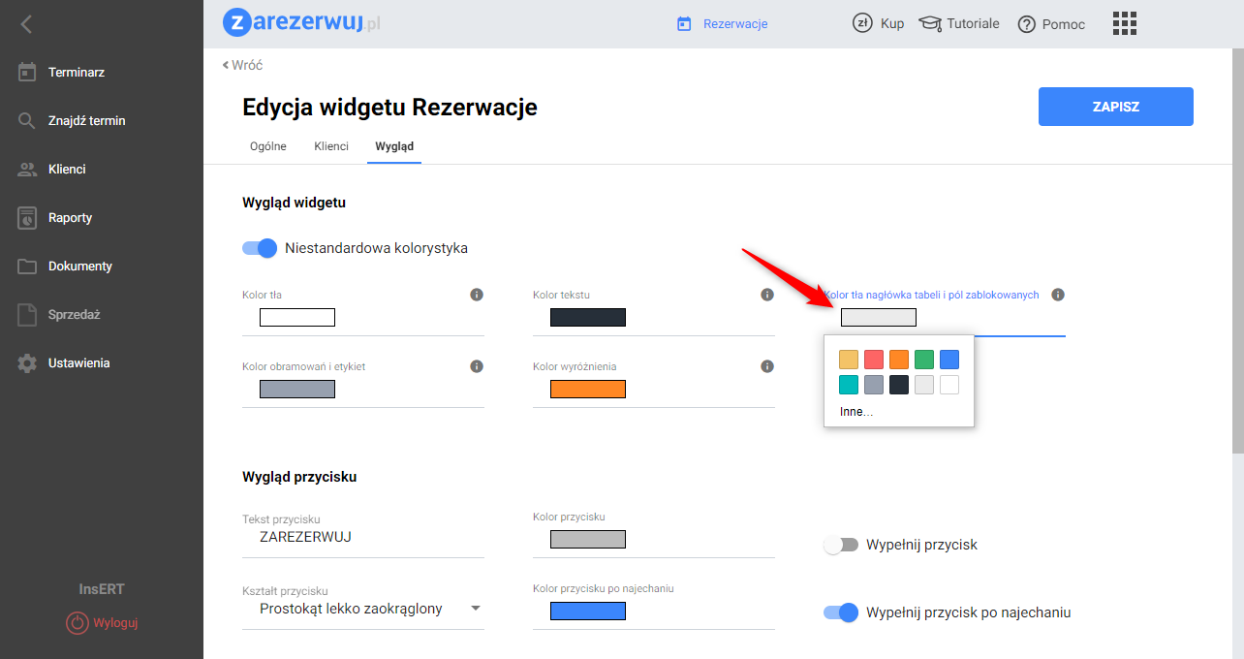Screen dimensions: 1244x659
Task: Pick the orange palette color
Action: tap(899, 360)
